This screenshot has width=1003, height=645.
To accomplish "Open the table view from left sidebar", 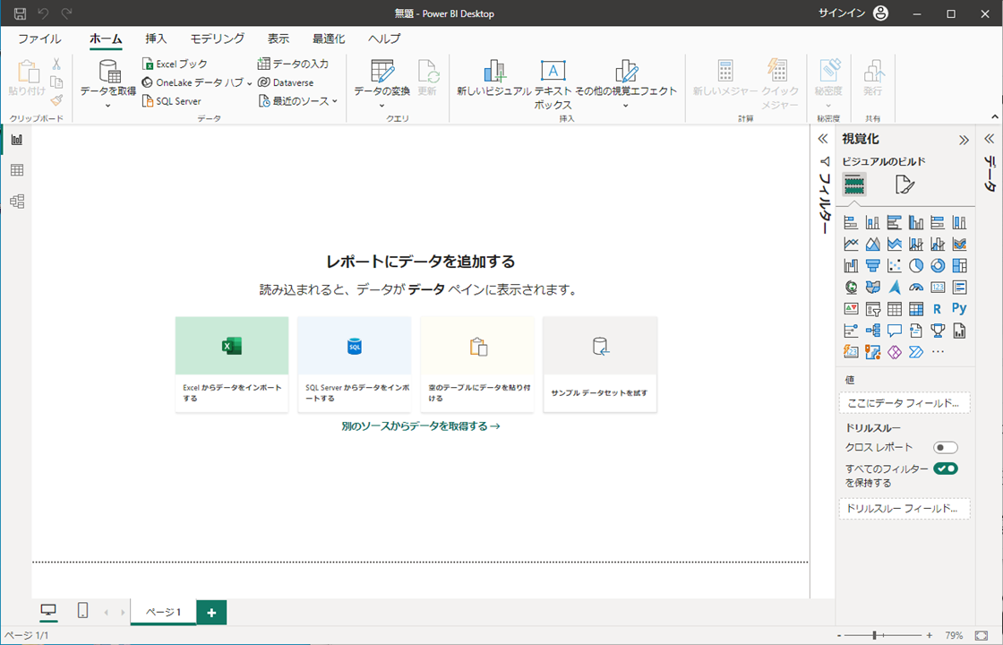I will click(x=16, y=170).
